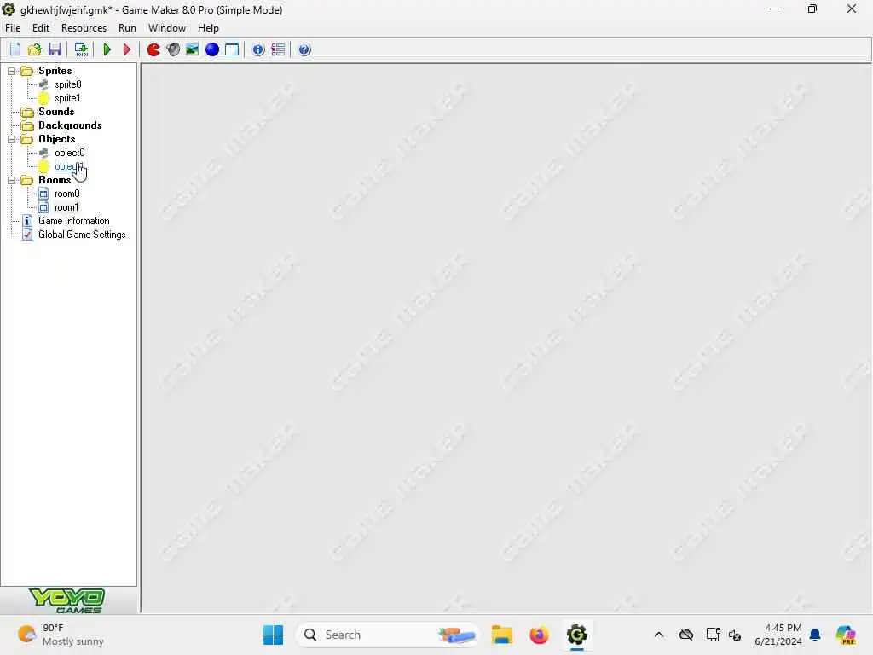Run the game with green play arrow
This screenshot has width=873, height=655.
coord(107,49)
